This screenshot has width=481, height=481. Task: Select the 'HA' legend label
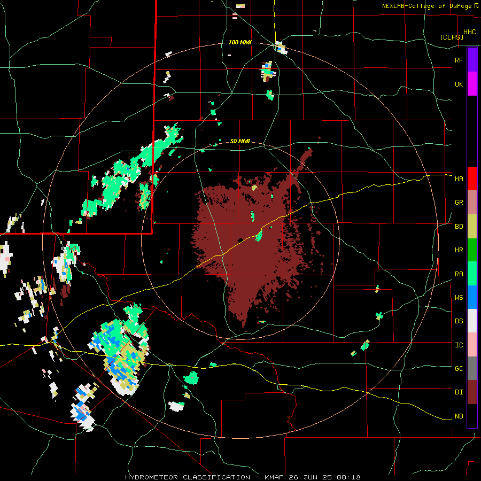coord(459,179)
